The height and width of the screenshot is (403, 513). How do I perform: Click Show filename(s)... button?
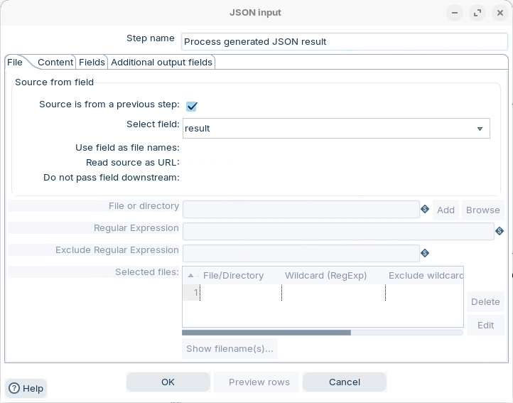(229, 348)
